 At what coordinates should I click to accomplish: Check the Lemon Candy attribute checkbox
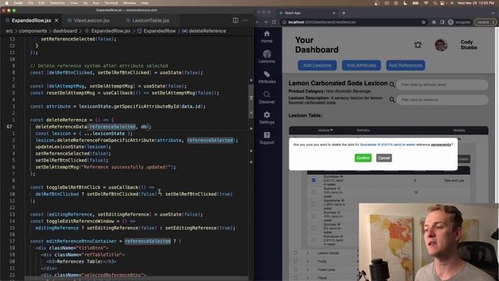click(x=295, y=253)
